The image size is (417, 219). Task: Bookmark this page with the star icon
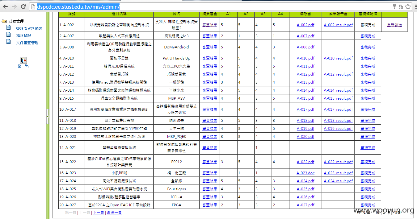point(408,6)
